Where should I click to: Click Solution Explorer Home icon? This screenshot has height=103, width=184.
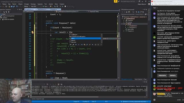(126, 12)
